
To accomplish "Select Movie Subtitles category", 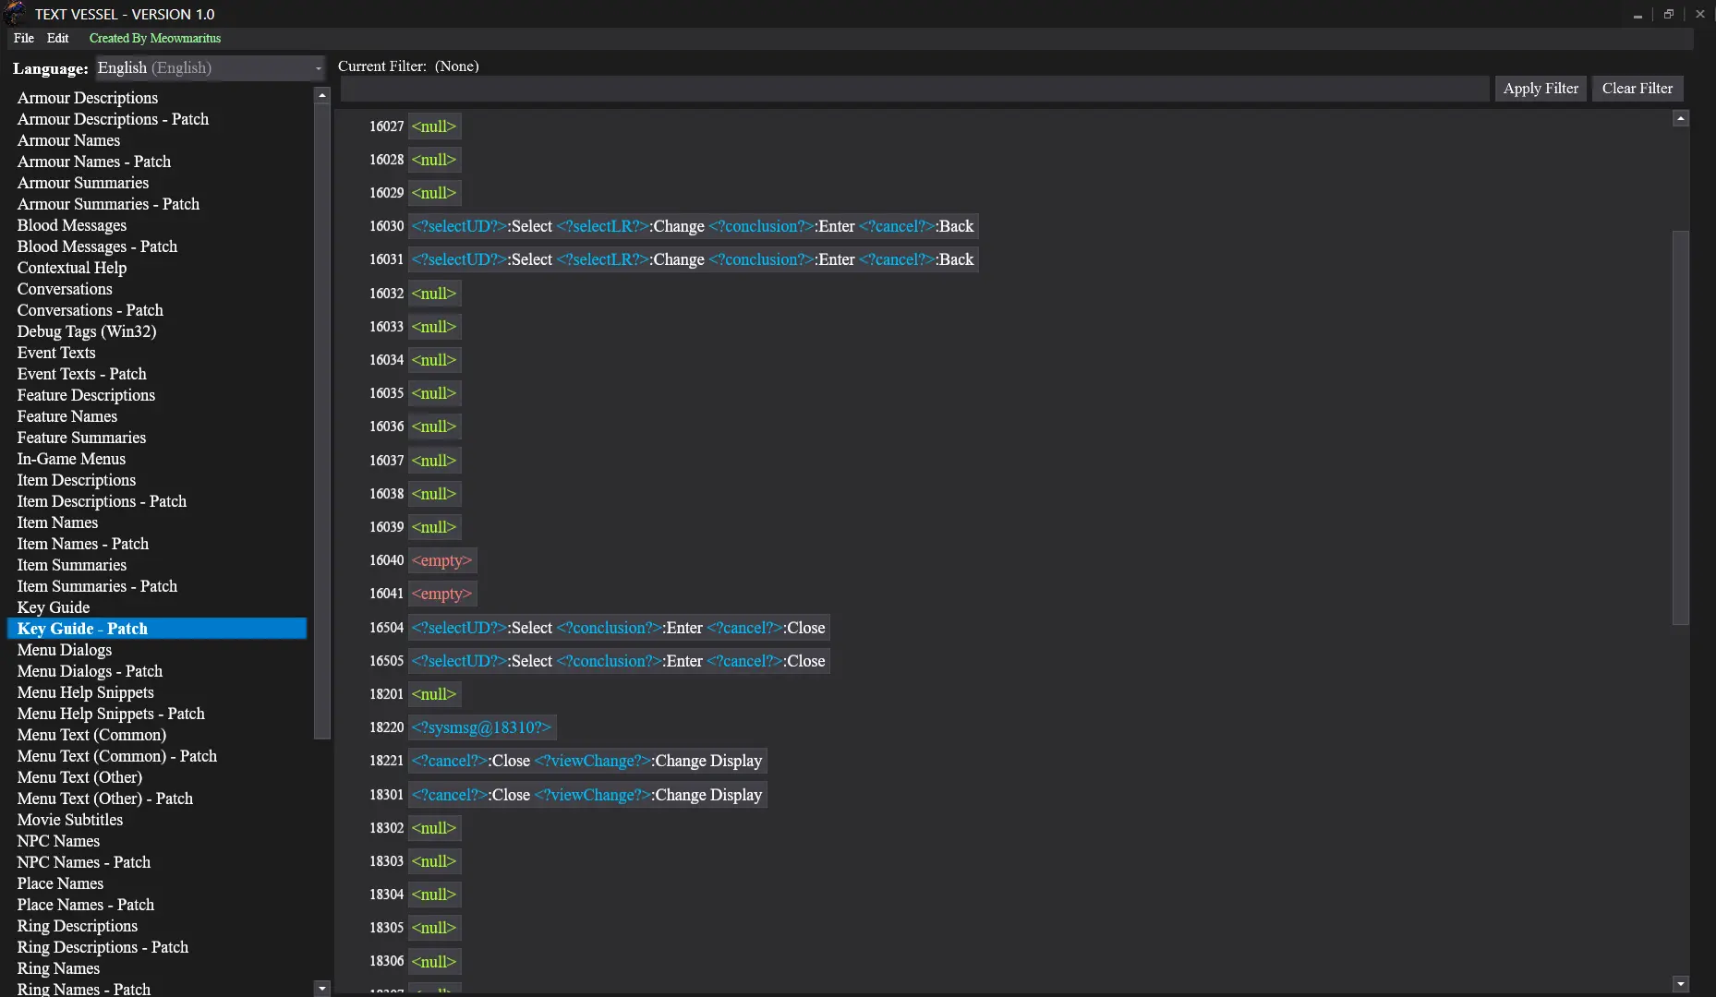I will (x=70, y=820).
